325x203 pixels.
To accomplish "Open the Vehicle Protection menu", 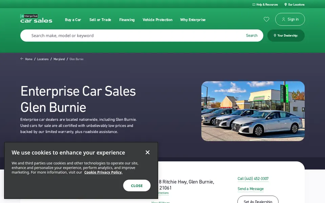I will coord(157,20).
